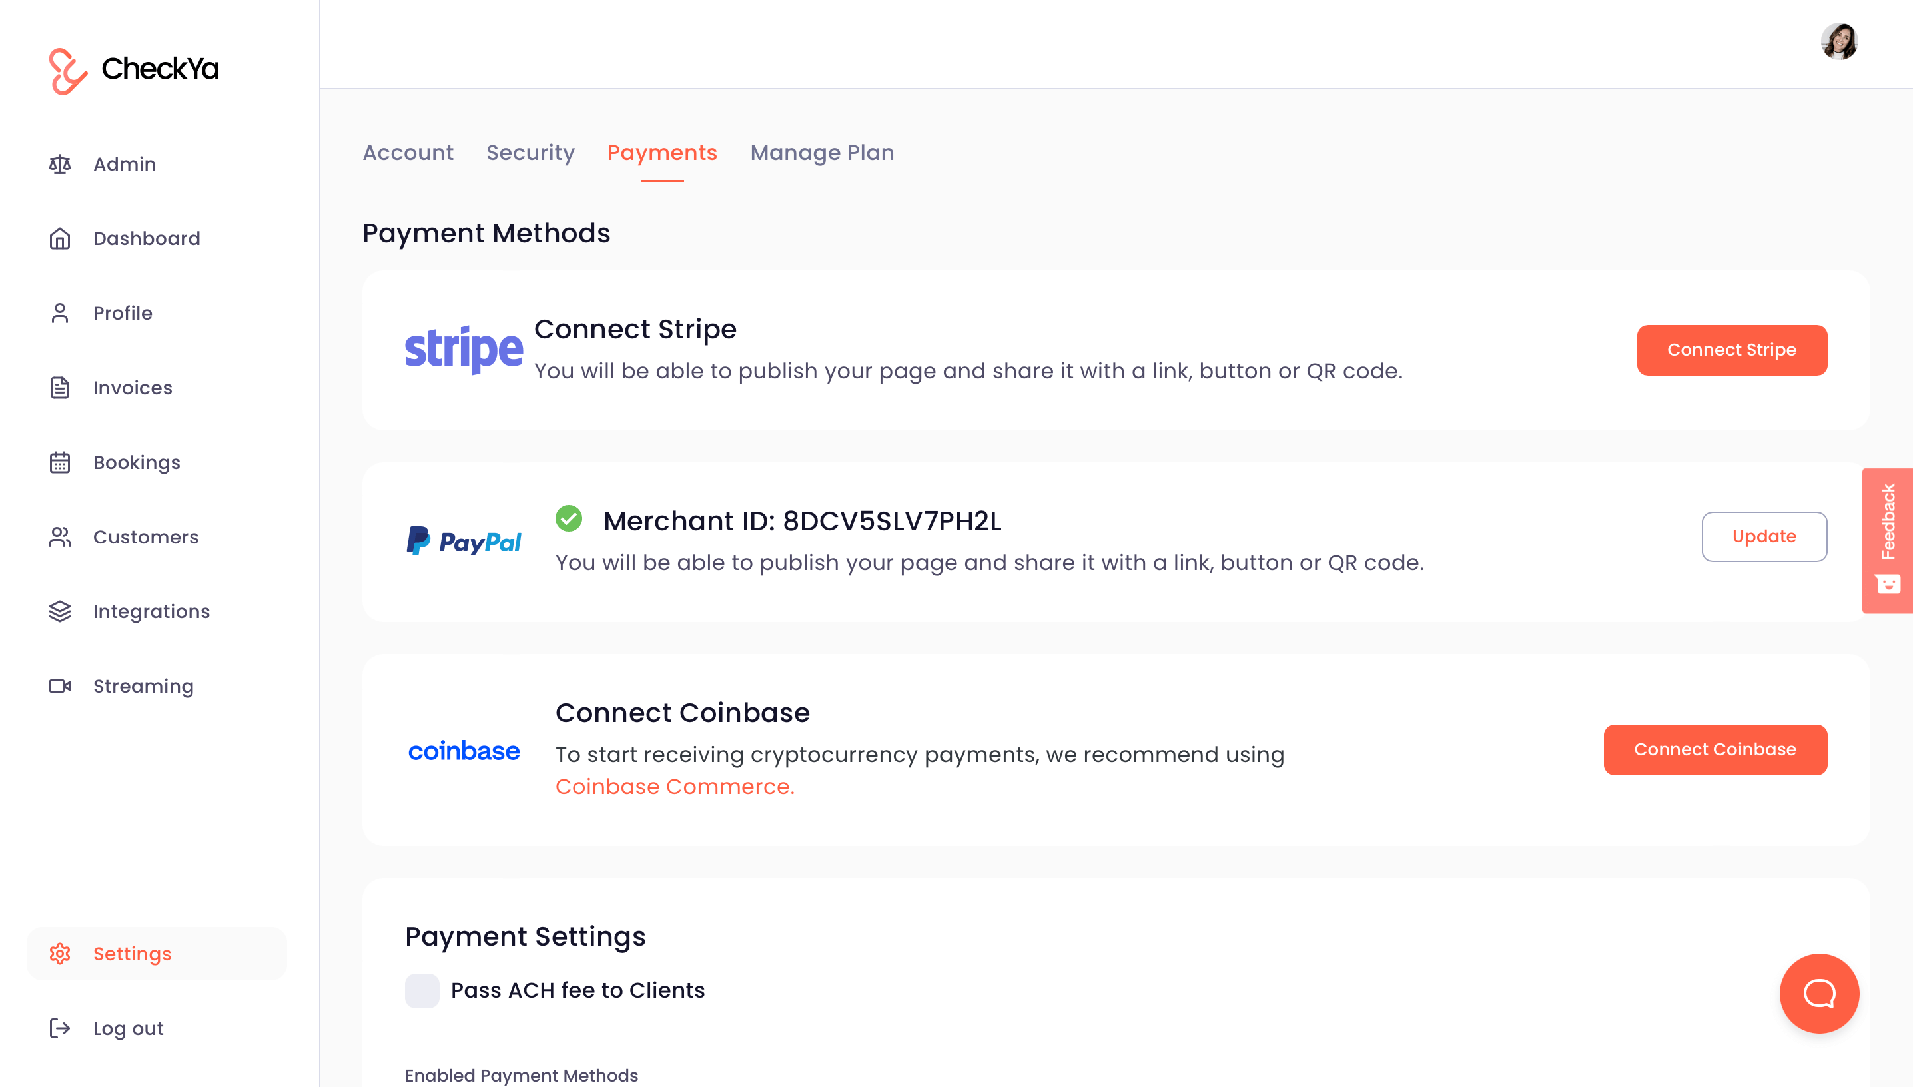Select the Account settings tab

[407, 153]
